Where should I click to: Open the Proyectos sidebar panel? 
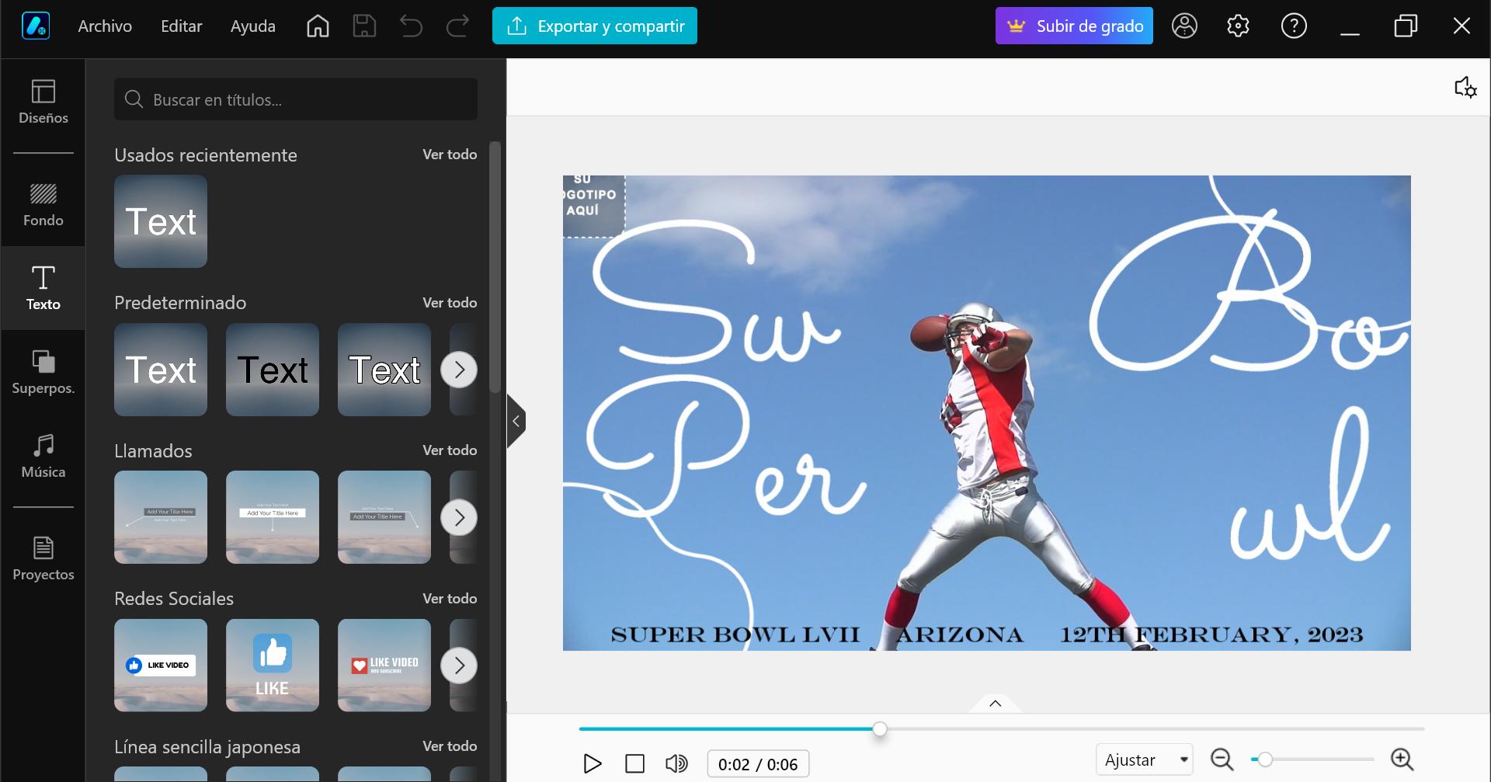(43, 558)
